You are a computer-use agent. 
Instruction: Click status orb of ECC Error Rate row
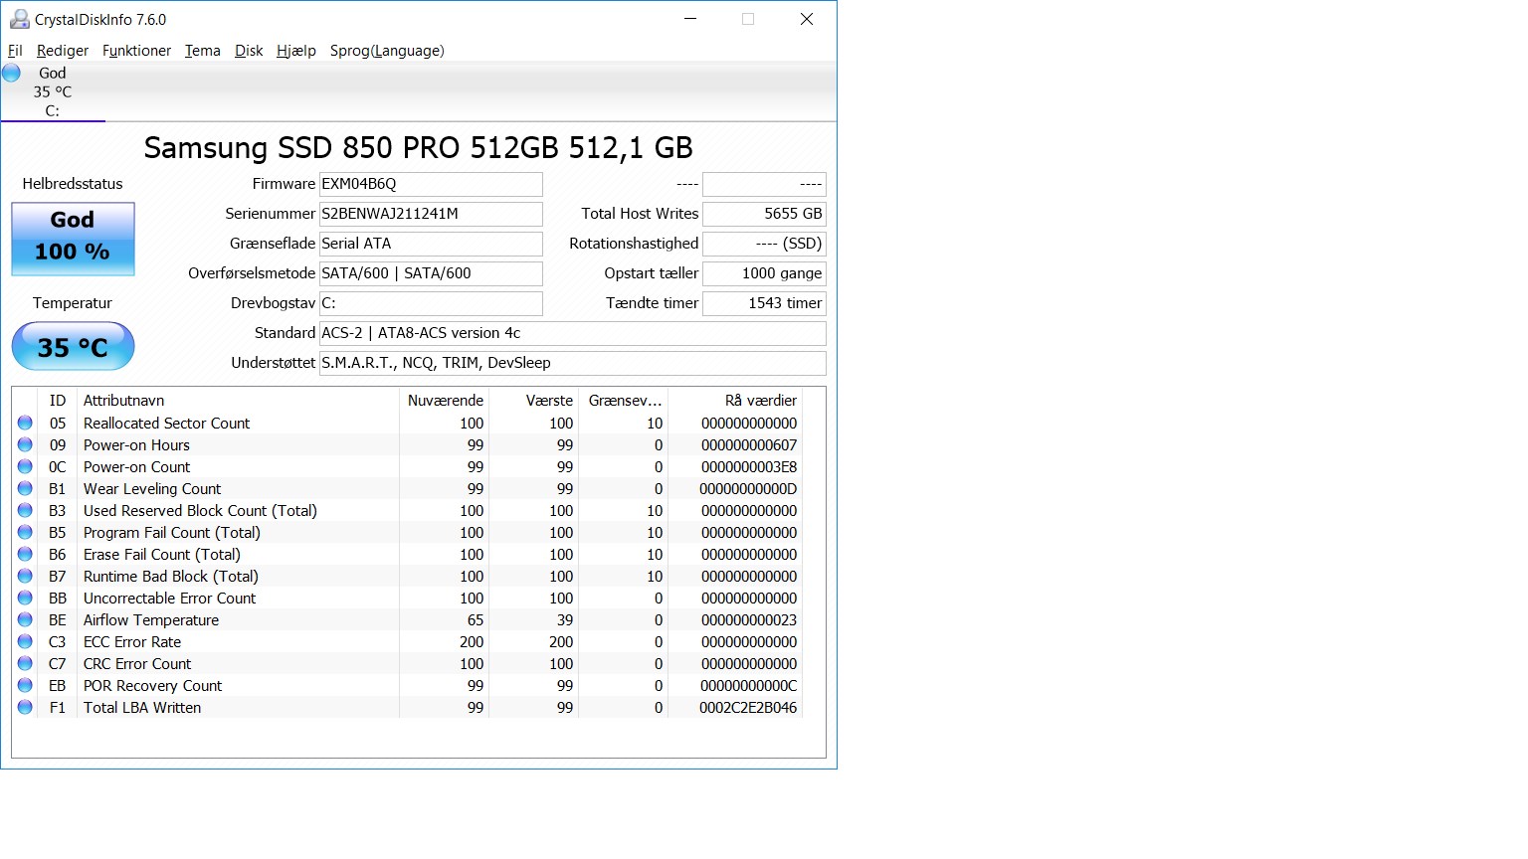pyautogui.click(x=25, y=642)
